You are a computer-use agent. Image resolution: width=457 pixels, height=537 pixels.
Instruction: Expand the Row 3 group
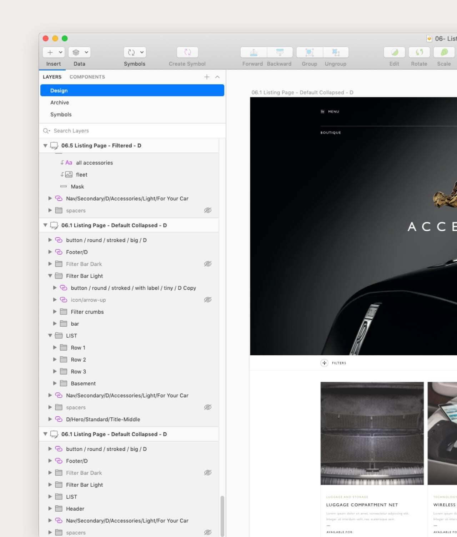click(55, 371)
